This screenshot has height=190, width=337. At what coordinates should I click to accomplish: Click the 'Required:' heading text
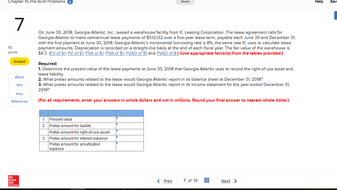click(48, 64)
